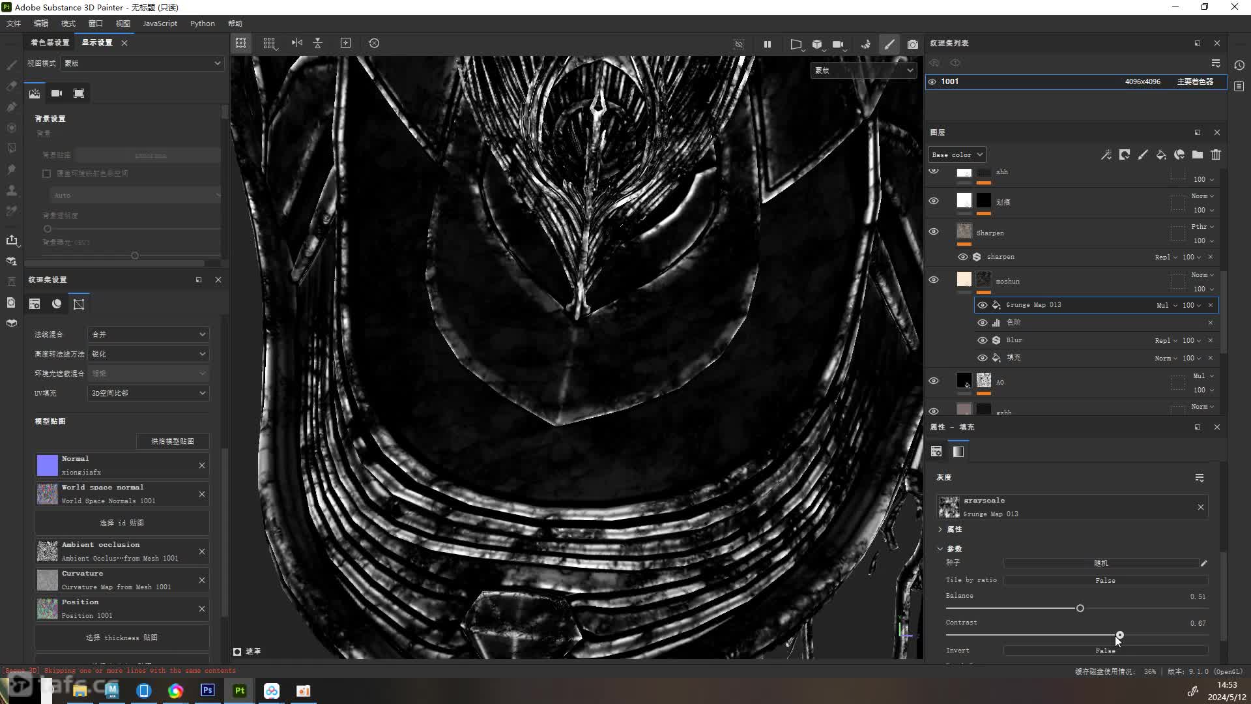Hide the Sharpen layer

pos(934,231)
